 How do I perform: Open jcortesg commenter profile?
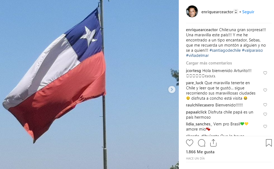pos(193,71)
